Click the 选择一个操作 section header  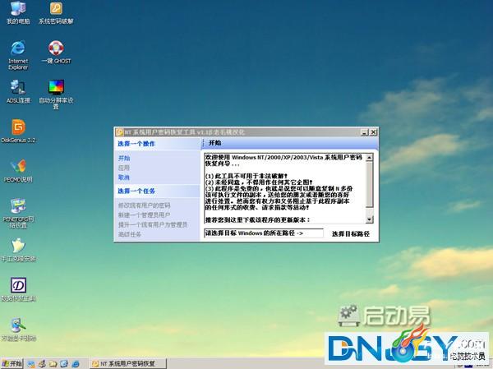[136, 144]
